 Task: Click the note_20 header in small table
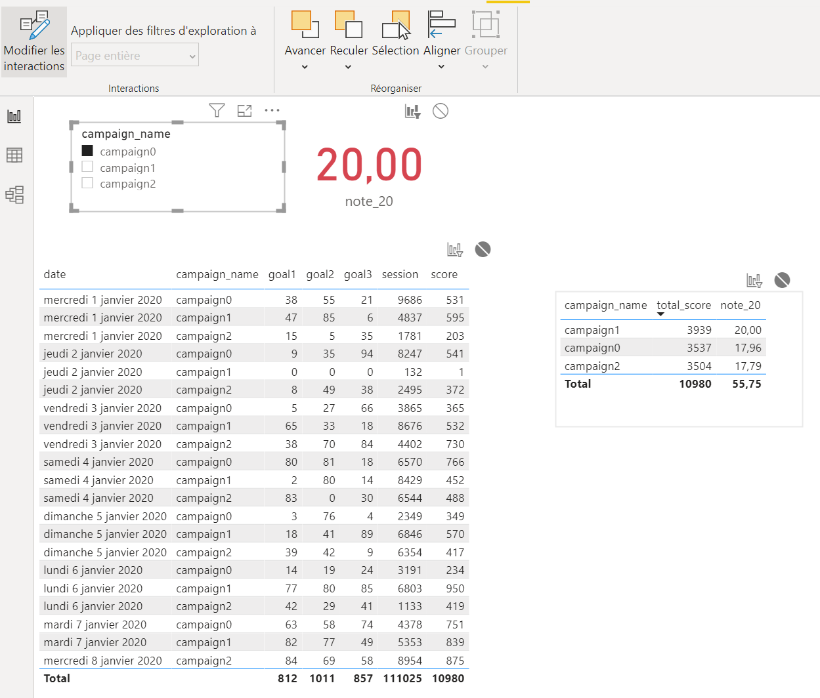tap(741, 305)
